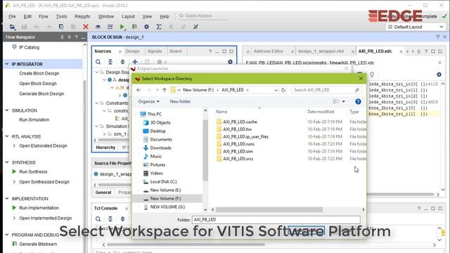The width and height of the screenshot is (450, 253).
Task: Click the toolbar checkmark box icon
Action: click(110, 27)
